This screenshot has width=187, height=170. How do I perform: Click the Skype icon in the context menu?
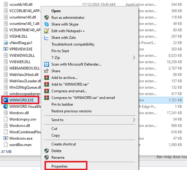click(x=46, y=24)
